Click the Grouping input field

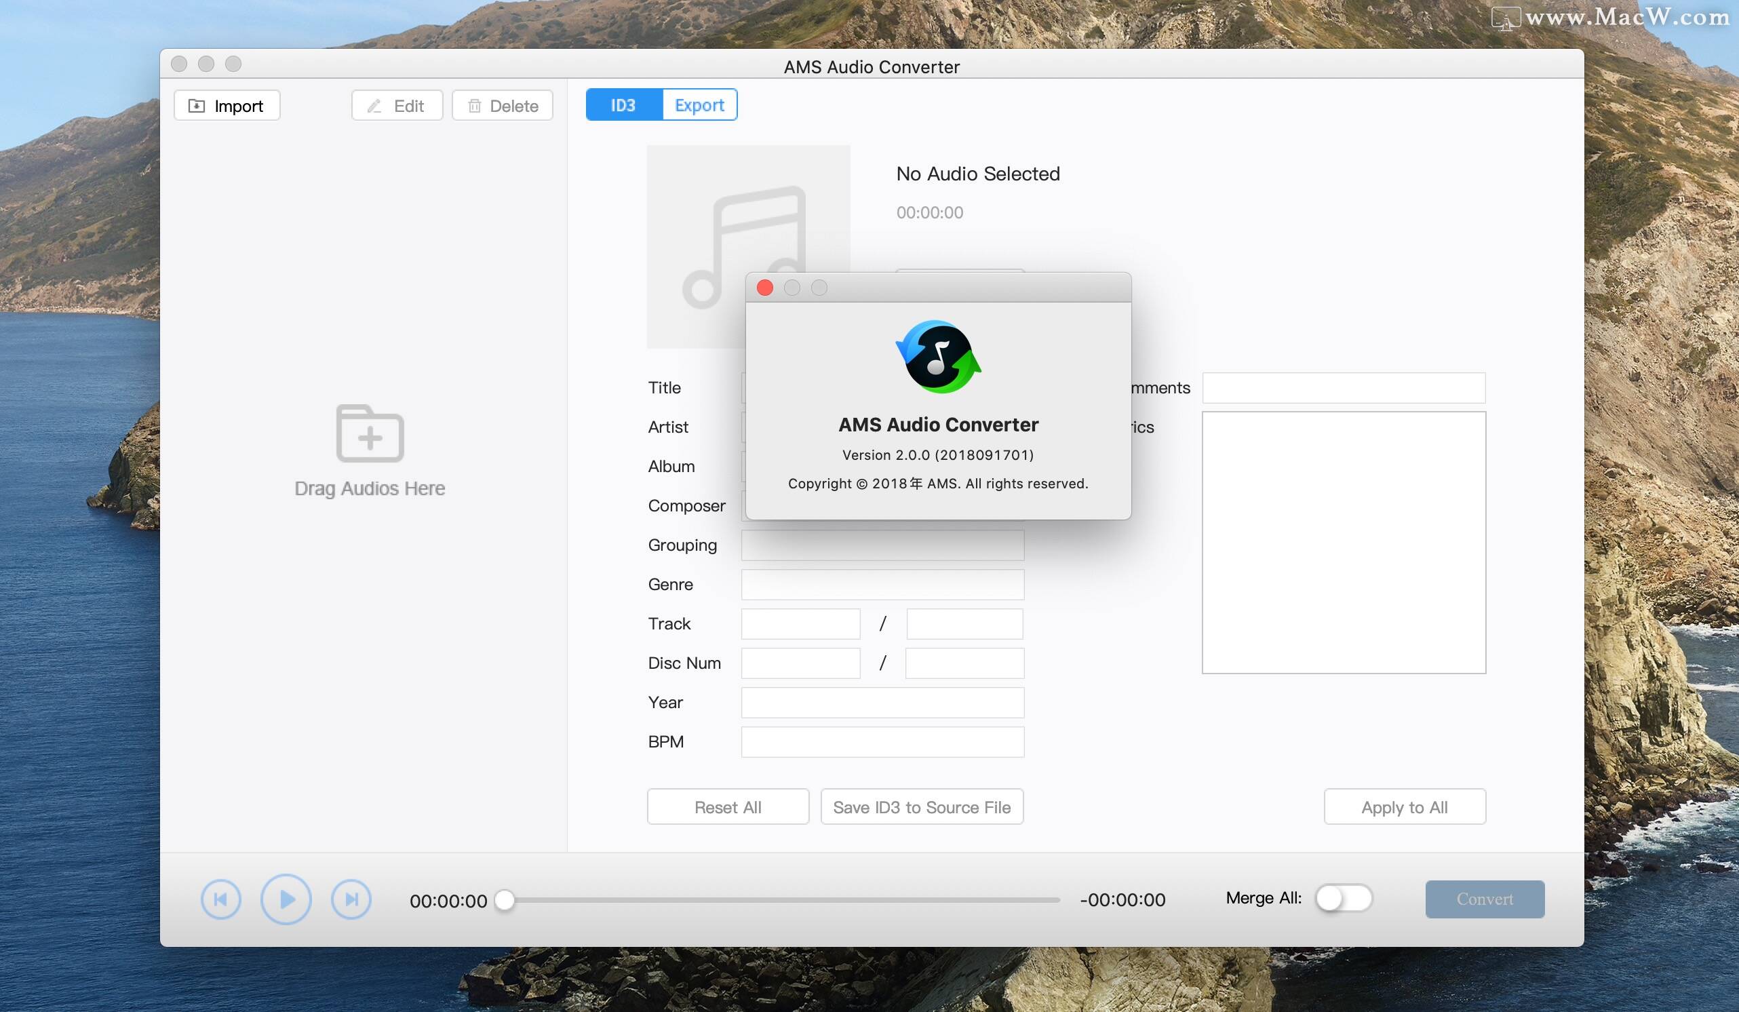[x=882, y=545]
